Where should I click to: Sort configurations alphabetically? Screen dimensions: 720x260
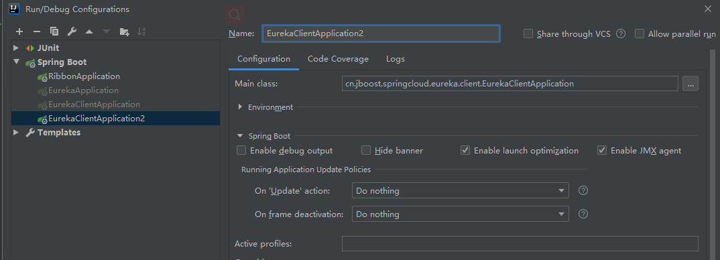click(x=141, y=31)
